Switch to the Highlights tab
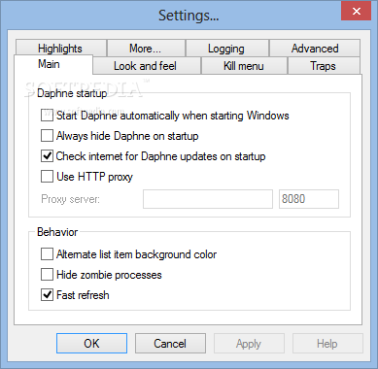Viewport: 378px width, 369px height. [60, 49]
